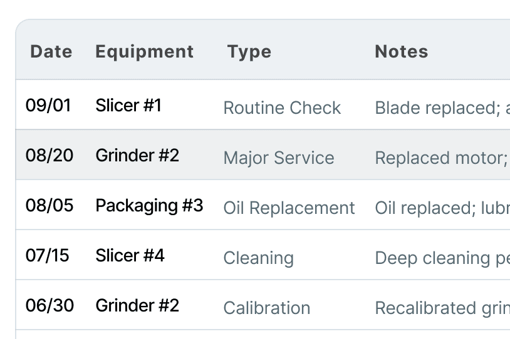
Task: Open the Replaced motor note
Action: click(x=442, y=158)
